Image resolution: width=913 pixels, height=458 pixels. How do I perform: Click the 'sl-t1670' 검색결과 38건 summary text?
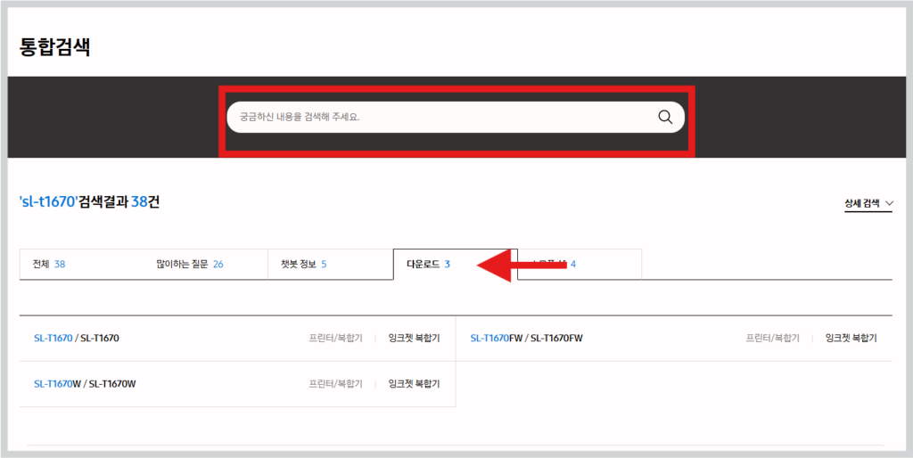click(x=89, y=202)
